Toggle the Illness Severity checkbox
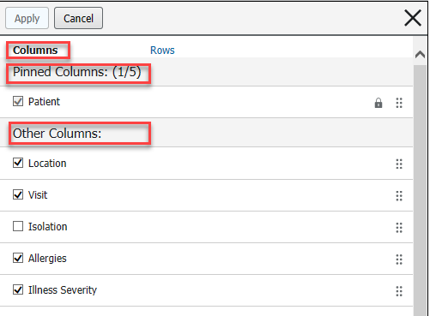The image size is (430, 316). click(18, 289)
